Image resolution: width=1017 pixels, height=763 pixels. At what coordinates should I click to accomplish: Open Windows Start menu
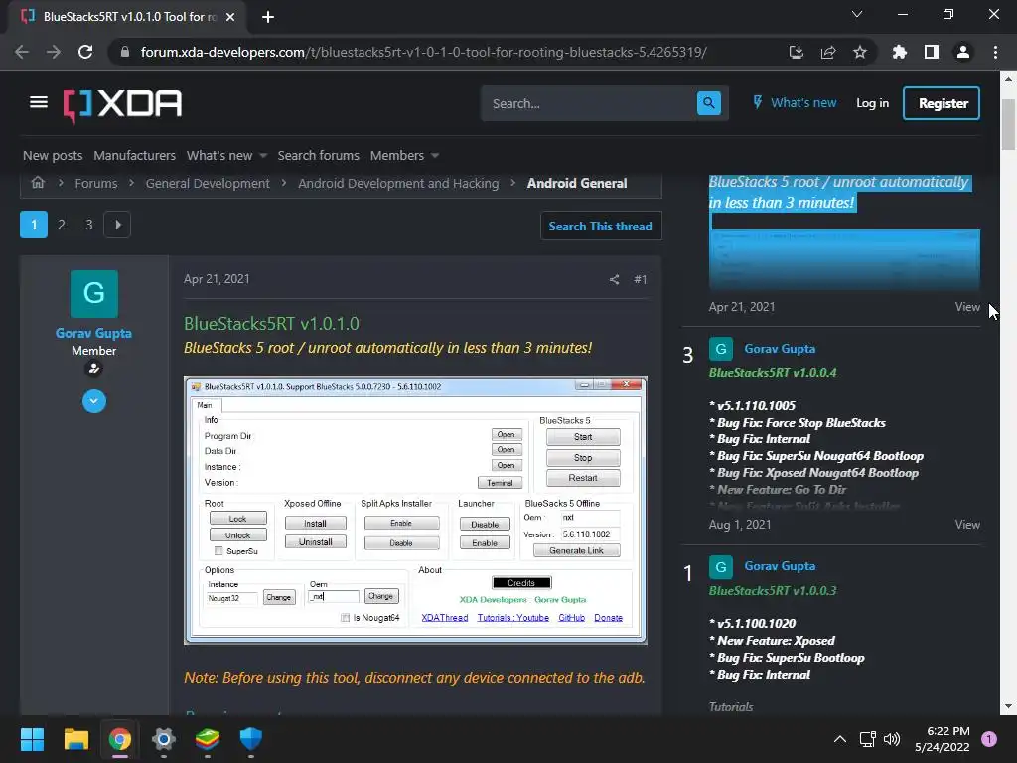[x=32, y=739]
